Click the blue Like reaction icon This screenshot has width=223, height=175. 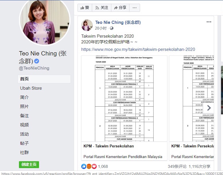pyautogui.click(x=84, y=166)
